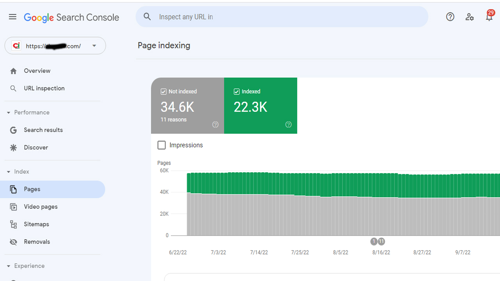Open Removals from the sidebar
Screen dimensions: 500x281
[37, 242]
